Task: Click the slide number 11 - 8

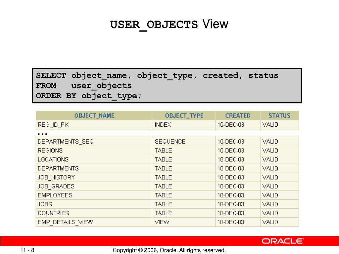Action: point(27,250)
